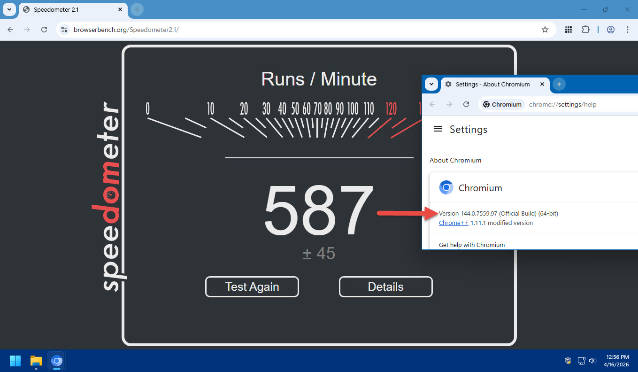The width and height of the screenshot is (638, 372).
Task: Expand the tab search chevron in the Settings window
Action: pyautogui.click(x=431, y=85)
